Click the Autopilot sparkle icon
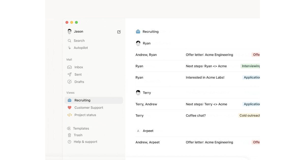305x160 pixels. click(69, 48)
